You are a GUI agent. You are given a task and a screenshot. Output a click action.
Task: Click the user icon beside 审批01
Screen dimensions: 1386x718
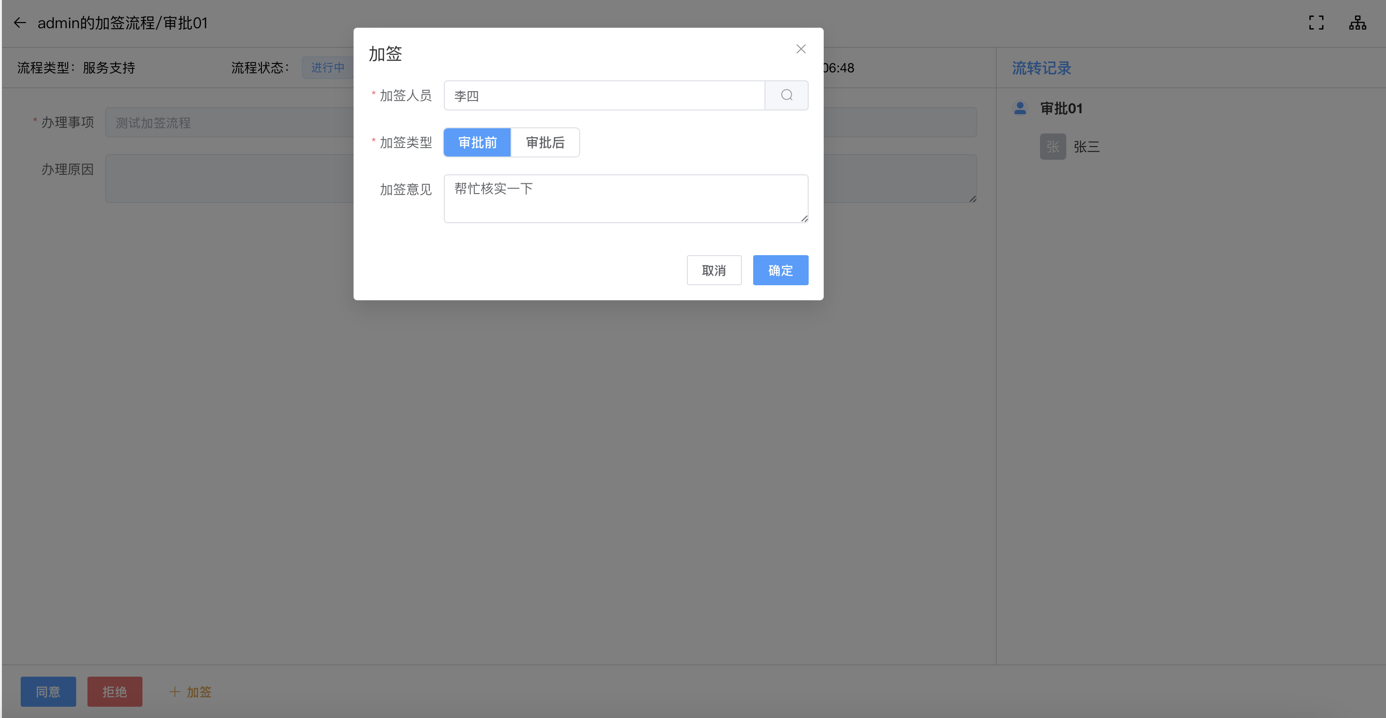point(1020,108)
